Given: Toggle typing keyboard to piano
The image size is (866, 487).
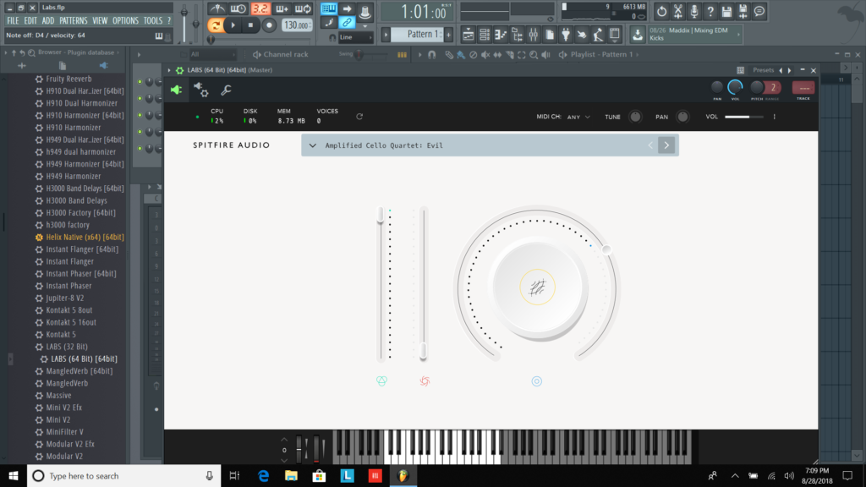Looking at the screenshot, I should tap(329, 8).
